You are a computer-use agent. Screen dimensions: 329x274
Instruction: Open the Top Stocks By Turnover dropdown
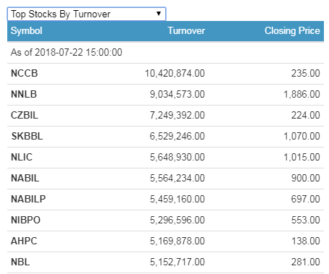pos(86,14)
